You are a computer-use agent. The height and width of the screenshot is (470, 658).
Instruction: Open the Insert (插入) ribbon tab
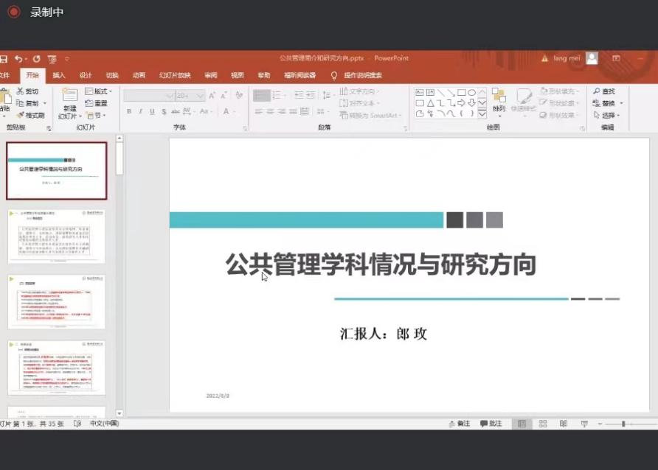tap(59, 75)
